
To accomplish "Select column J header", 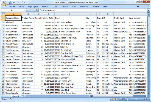I will point(138,14).
